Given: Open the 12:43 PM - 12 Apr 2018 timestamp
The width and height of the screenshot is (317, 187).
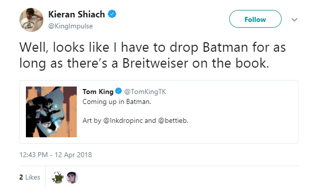Looking at the screenshot, I should pyautogui.click(x=56, y=155).
